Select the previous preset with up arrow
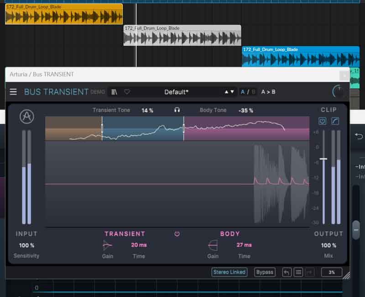The image size is (365, 297). [226, 92]
